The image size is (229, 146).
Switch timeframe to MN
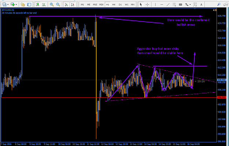tap(133, 4)
